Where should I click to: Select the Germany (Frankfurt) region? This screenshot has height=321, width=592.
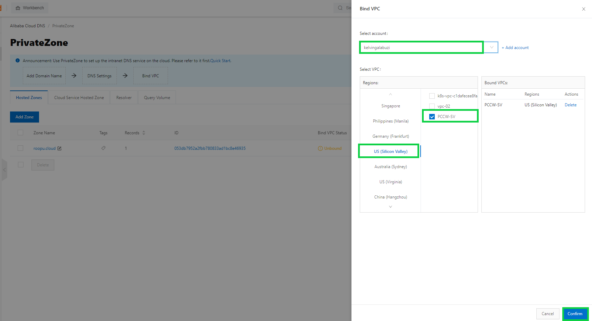click(391, 136)
